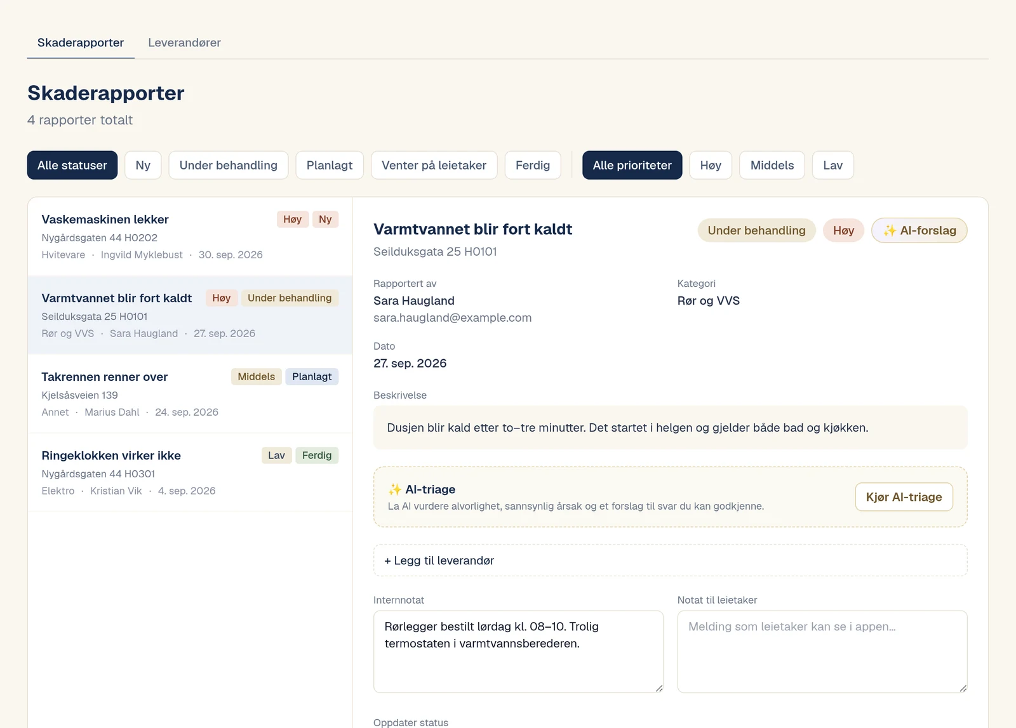Filter by Middels priority
The width and height of the screenshot is (1016, 728).
click(772, 165)
